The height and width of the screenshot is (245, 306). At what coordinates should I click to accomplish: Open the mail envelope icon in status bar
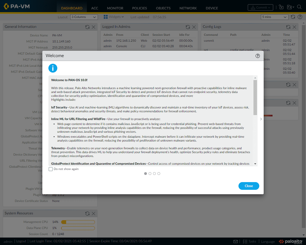tap(235, 241)
